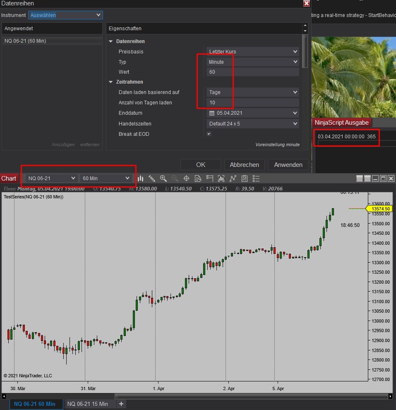Image resolution: width=396 pixels, height=410 pixels.
Task: Open the chart properties list icon
Action: tap(256, 178)
